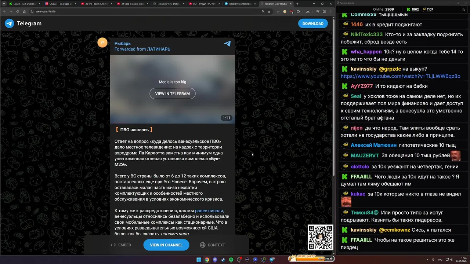Open Discord from taskbar
This screenshot has height=264, width=470.
[215, 260]
